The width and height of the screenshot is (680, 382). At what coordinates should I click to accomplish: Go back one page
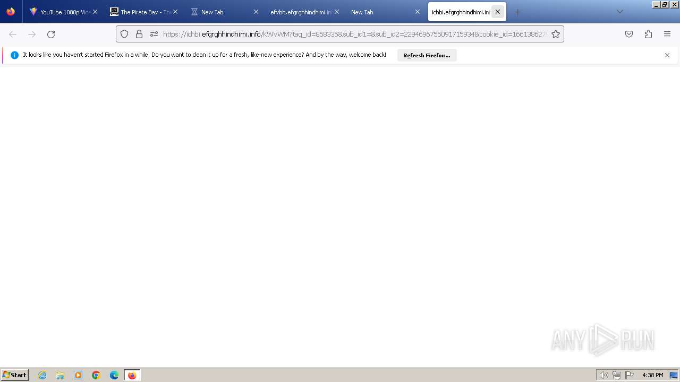[x=13, y=34]
